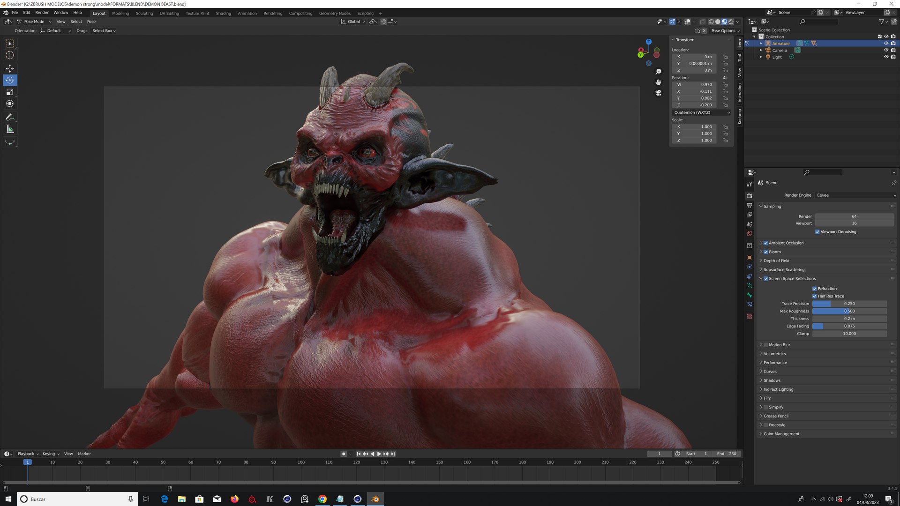
Task: Hide Light in viewport via eye icon
Action: (886, 57)
